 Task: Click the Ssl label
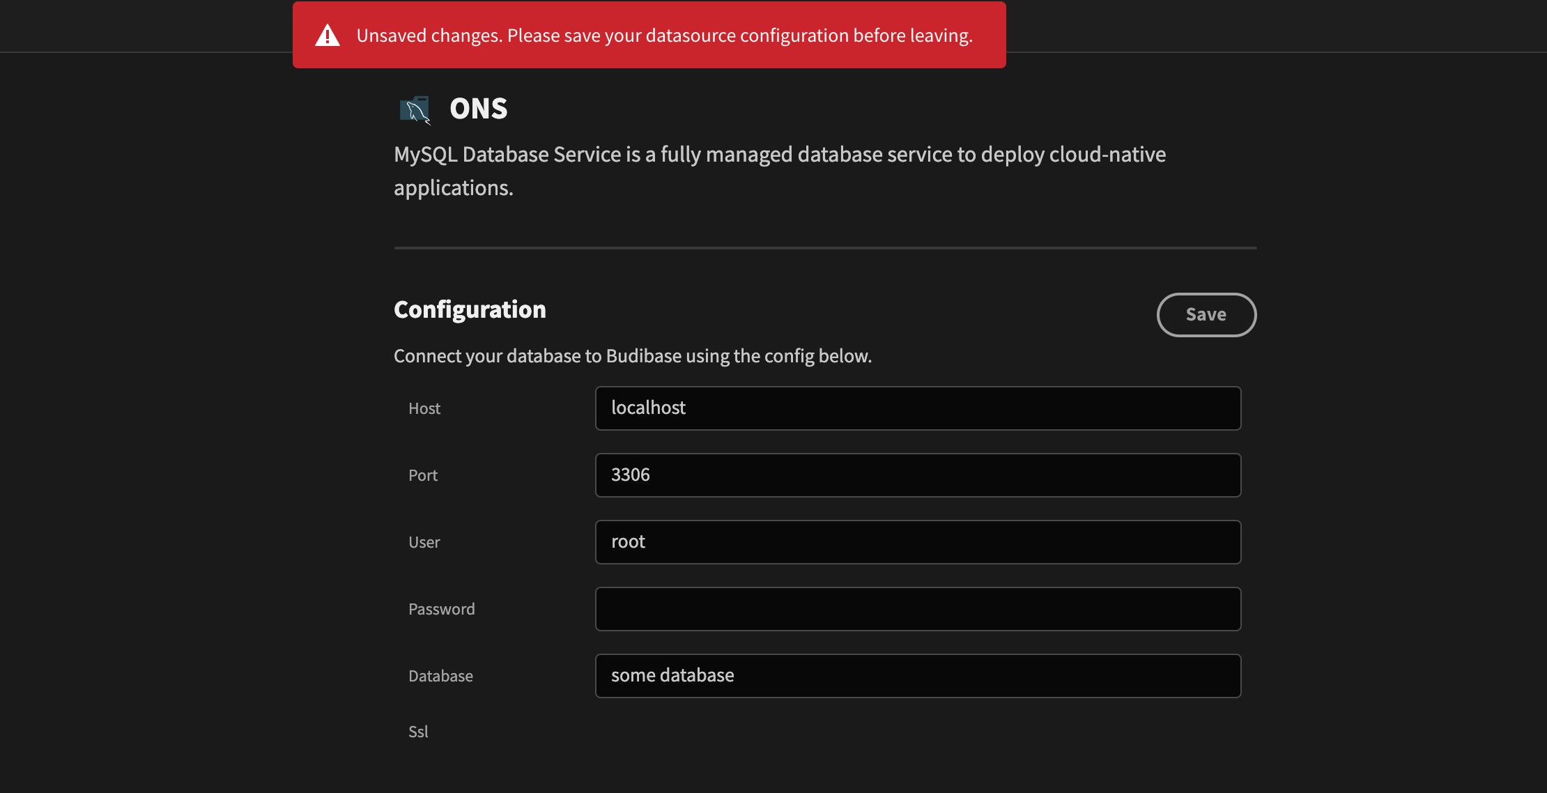pos(418,732)
